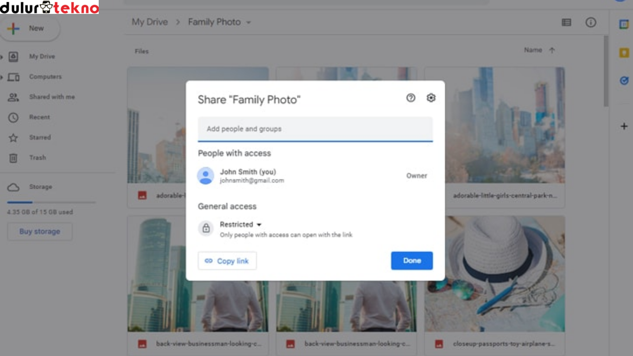Viewport: 633px width, 356px height.
Task: Click the Recent clock icon
Action: point(13,118)
